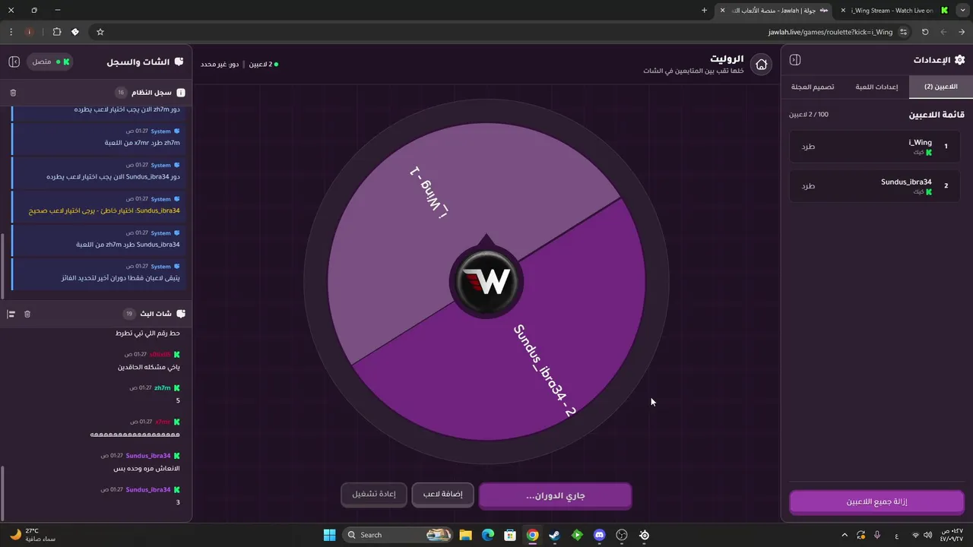Show hidden system tray icons
This screenshot has height=547, width=973.
(x=844, y=535)
